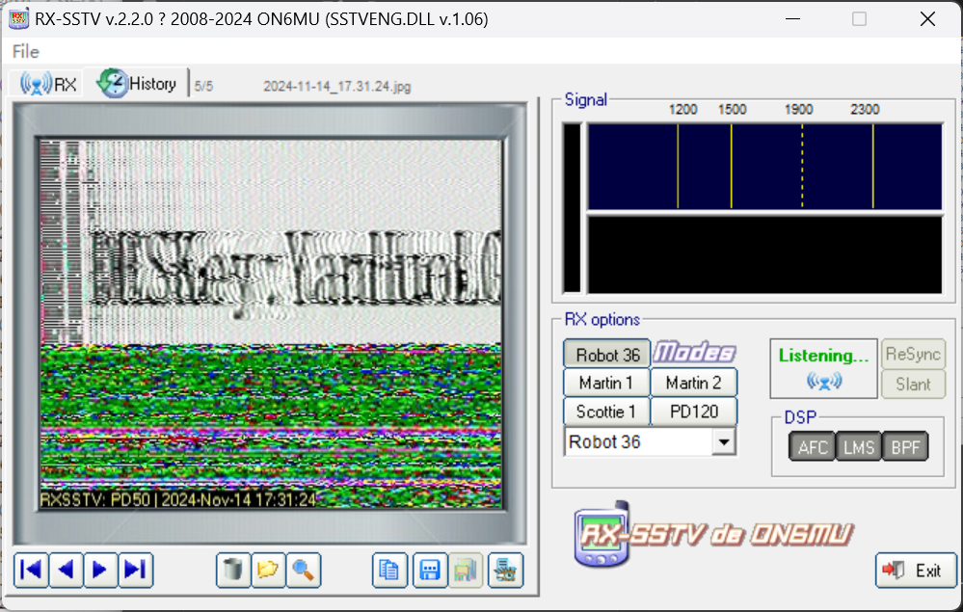Delete current image with trash icon
The image size is (963, 612).
pyautogui.click(x=232, y=571)
